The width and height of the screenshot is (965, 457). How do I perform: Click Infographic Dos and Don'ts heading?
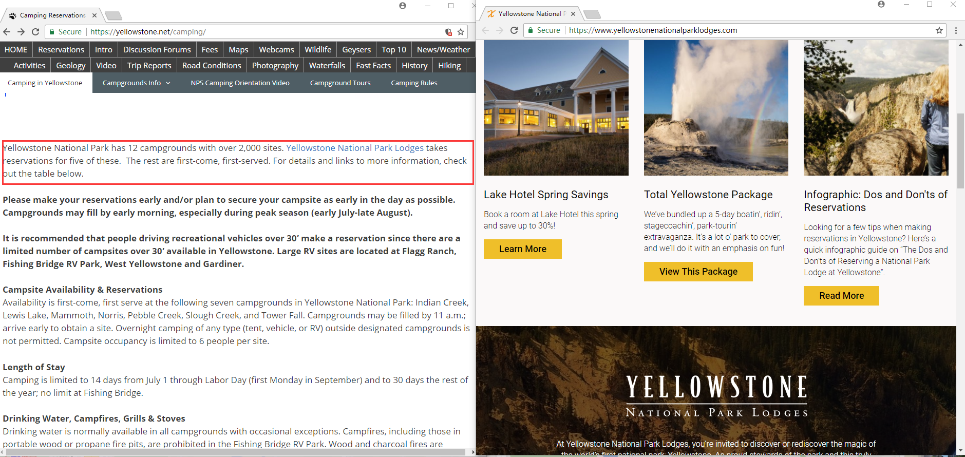coord(876,201)
